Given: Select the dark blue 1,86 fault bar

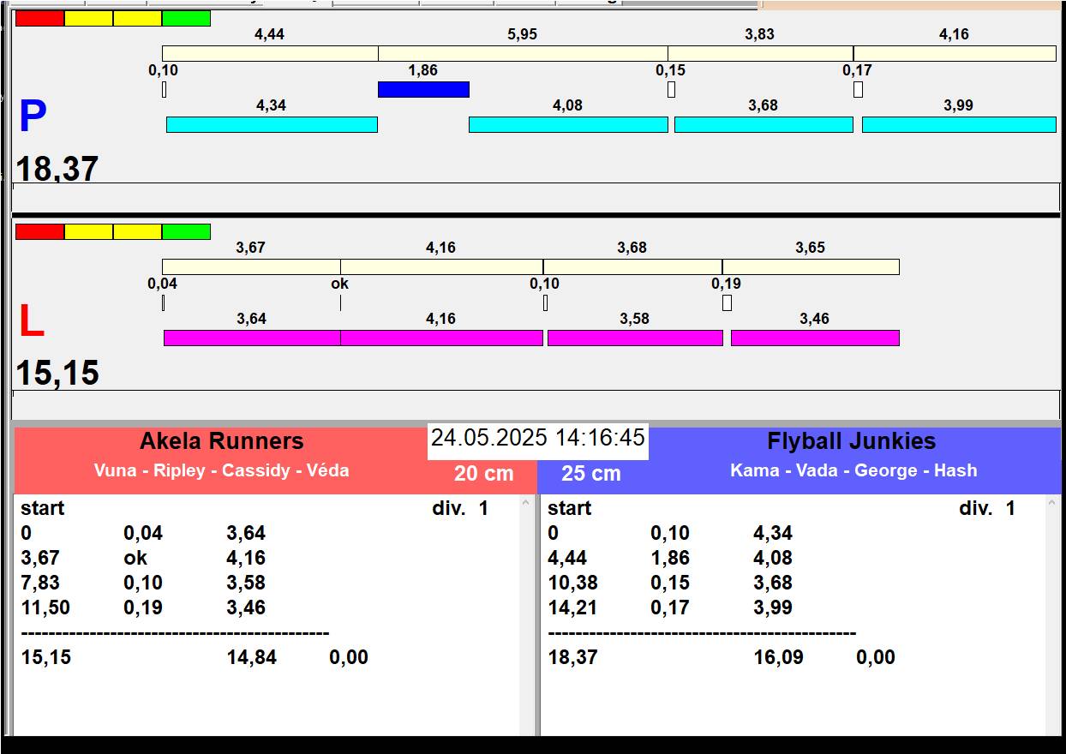Looking at the screenshot, I should 423,89.
